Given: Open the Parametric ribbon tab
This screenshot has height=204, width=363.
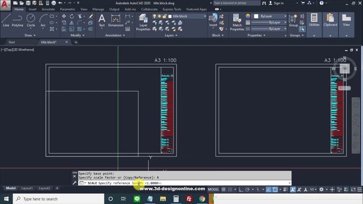Looking at the screenshot, I should click(67, 9).
